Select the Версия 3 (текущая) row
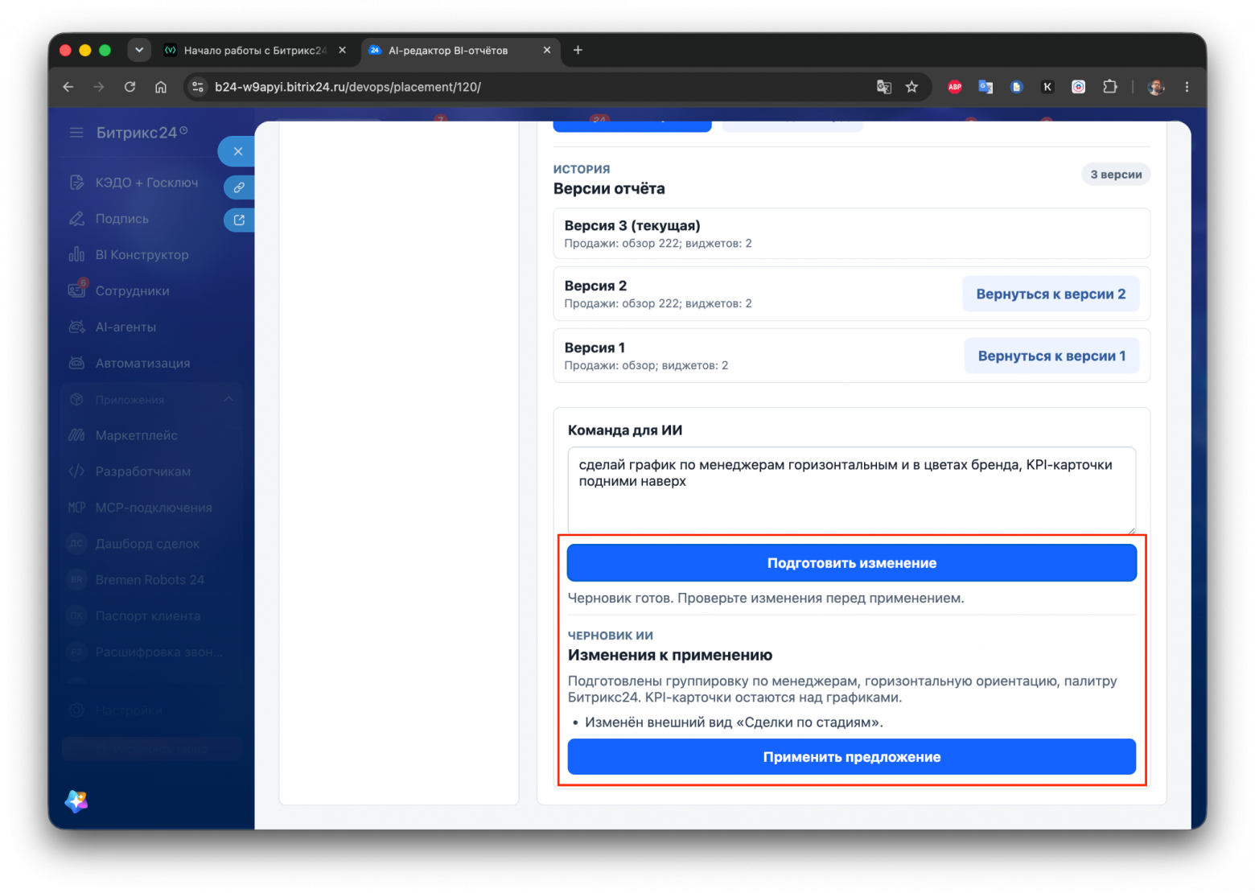1255x893 pixels. pyautogui.click(x=852, y=233)
